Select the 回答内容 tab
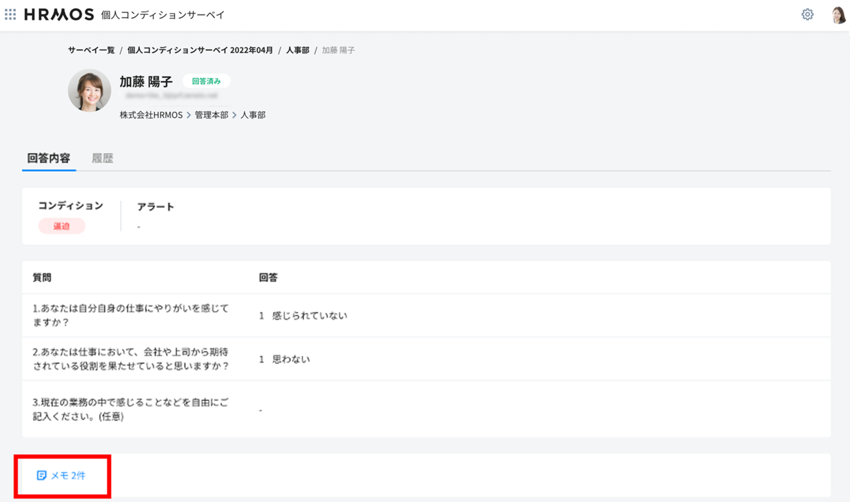The image size is (850, 502). [x=49, y=158]
